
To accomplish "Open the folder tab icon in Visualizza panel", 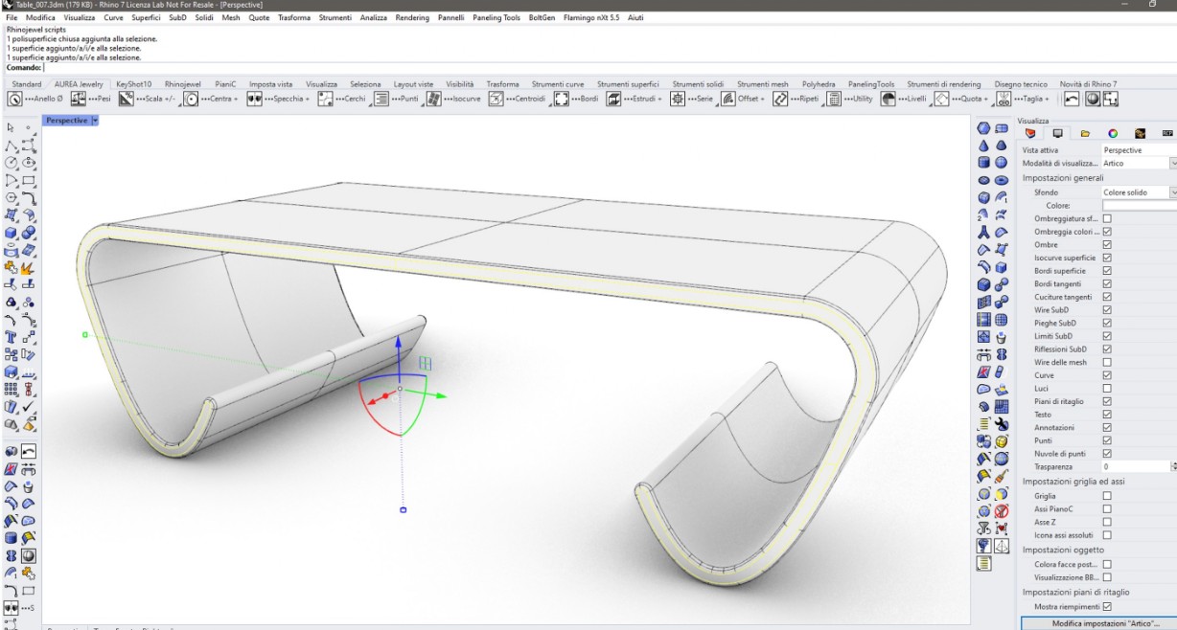I will [x=1086, y=134].
